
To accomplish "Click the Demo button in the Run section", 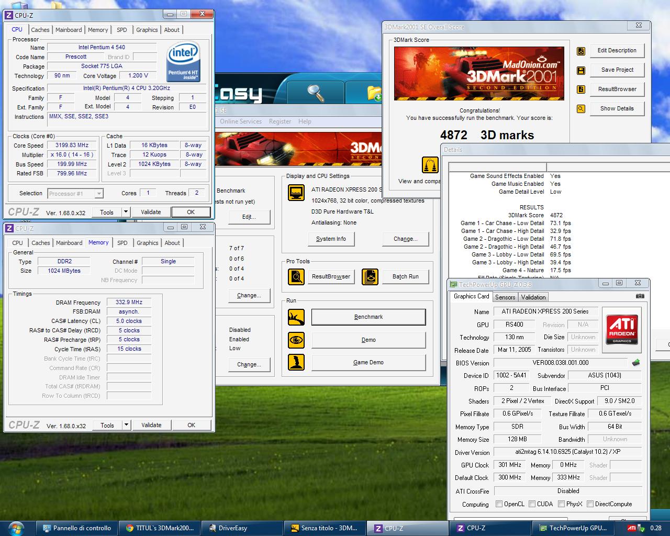I will 368,340.
